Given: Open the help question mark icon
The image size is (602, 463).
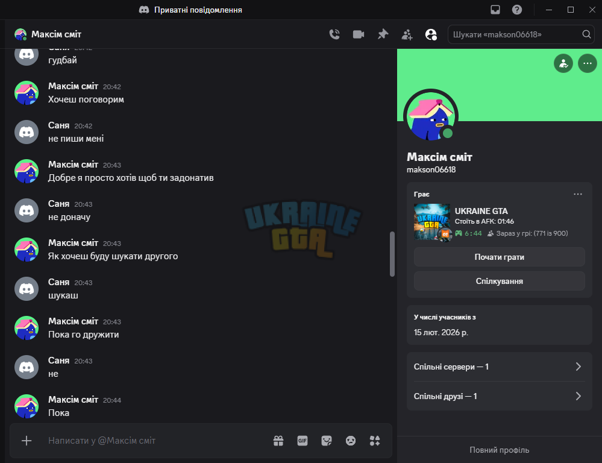Looking at the screenshot, I should click(x=517, y=10).
